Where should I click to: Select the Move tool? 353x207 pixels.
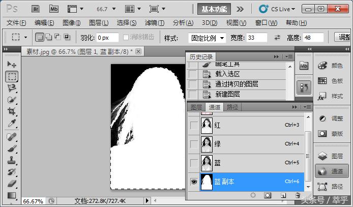pos(12,65)
